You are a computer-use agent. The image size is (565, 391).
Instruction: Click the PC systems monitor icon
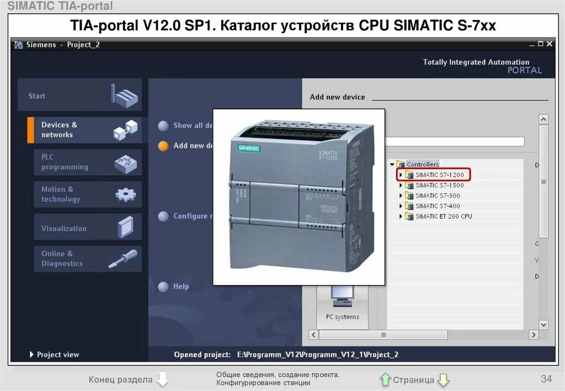pyautogui.click(x=342, y=296)
